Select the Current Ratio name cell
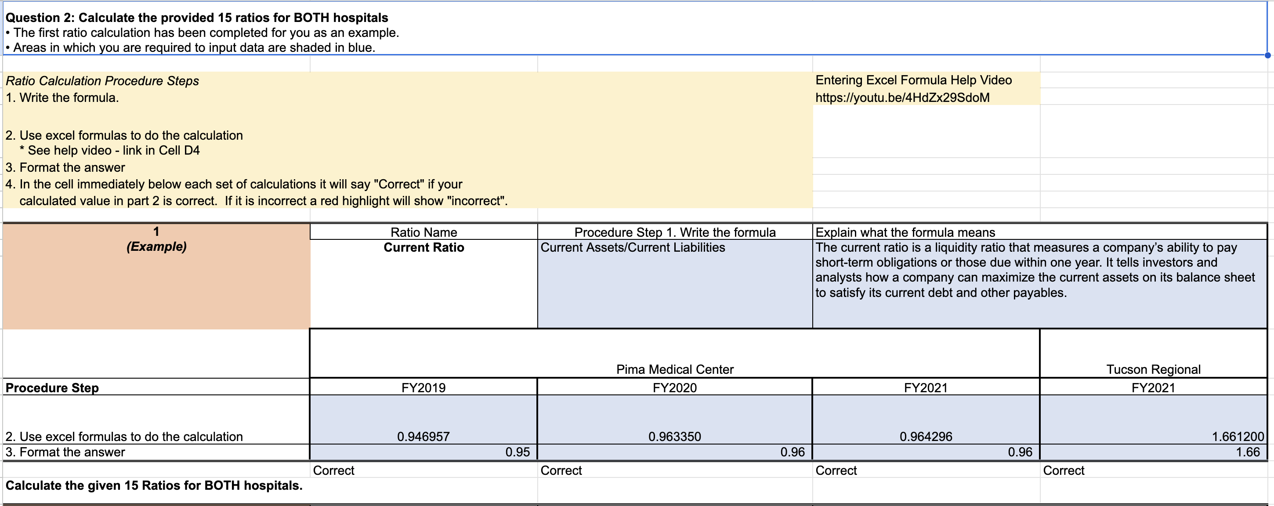 coord(423,247)
